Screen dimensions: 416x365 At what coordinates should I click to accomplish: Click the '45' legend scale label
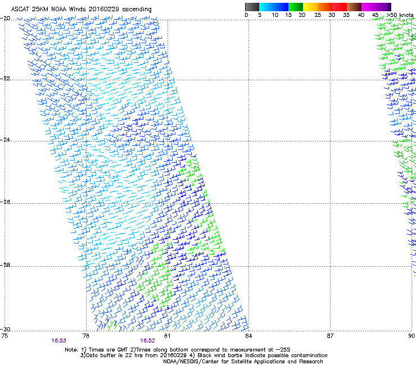pyautogui.click(x=375, y=15)
